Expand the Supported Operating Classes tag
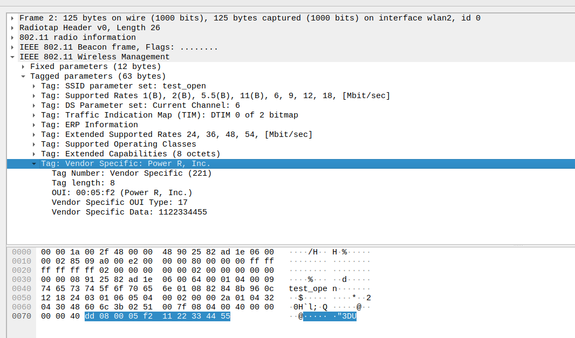This screenshot has height=338, width=575. point(34,144)
